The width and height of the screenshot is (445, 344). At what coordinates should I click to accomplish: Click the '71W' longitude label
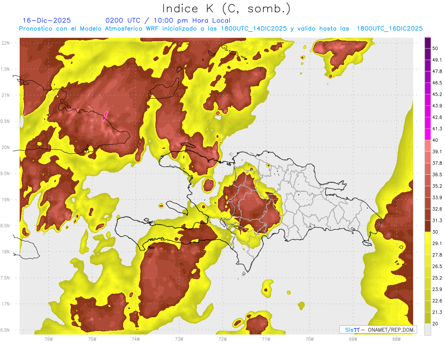tap(266, 339)
